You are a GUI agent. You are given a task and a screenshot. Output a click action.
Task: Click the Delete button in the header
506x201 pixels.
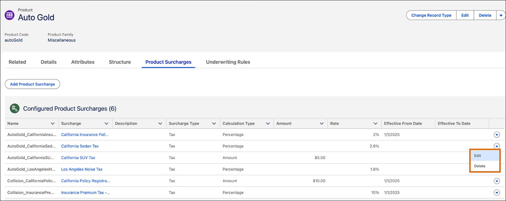pyautogui.click(x=485, y=15)
